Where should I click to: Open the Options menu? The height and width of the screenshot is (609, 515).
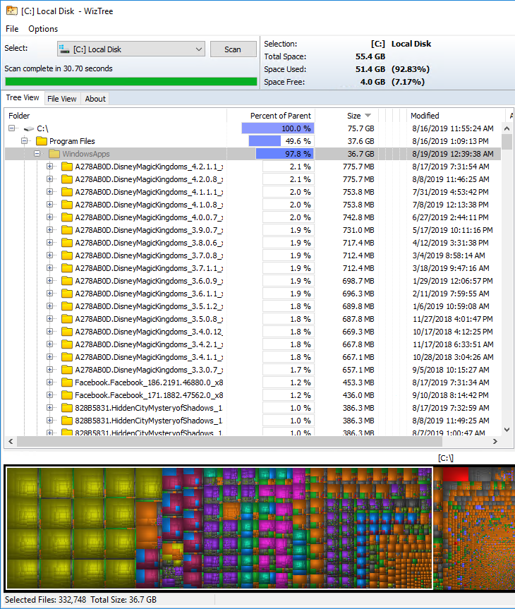tap(43, 29)
